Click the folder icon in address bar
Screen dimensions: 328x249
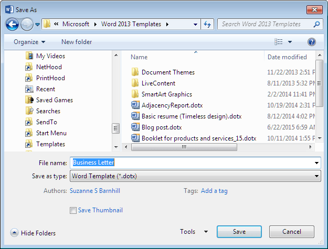pyautogui.click(x=47, y=24)
